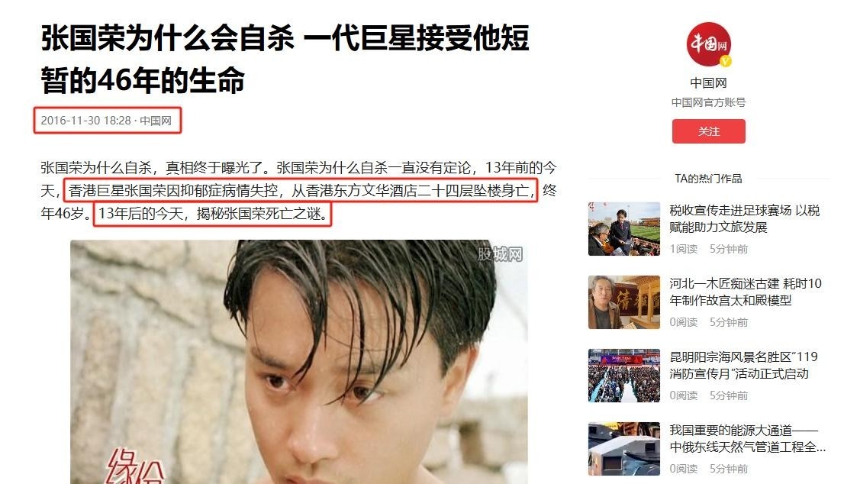Screen dimensions: 844x484
Task: Open the Kunming fire safety event thumbnail
Action: [x=624, y=376]
